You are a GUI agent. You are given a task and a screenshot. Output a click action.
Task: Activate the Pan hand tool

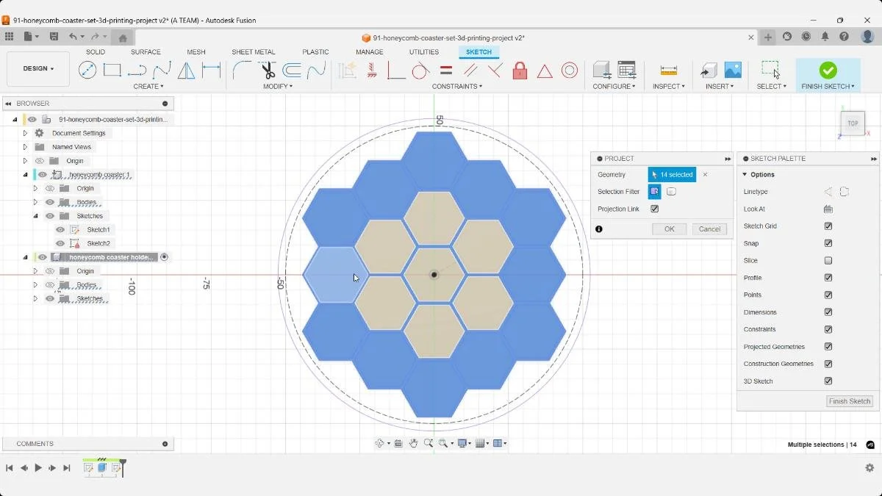tap(414, 442)
